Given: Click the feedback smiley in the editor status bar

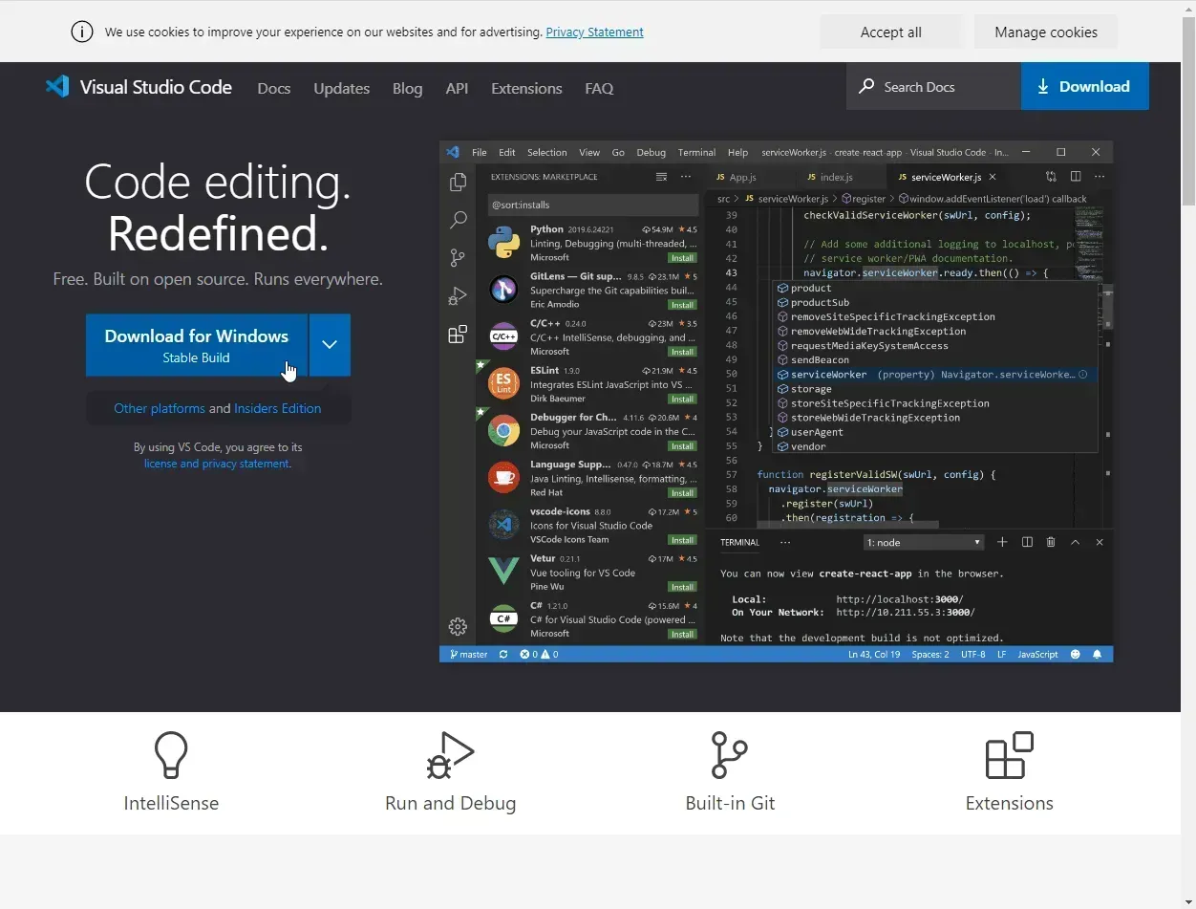Looking at the screenshot, I should (1076, 655).
